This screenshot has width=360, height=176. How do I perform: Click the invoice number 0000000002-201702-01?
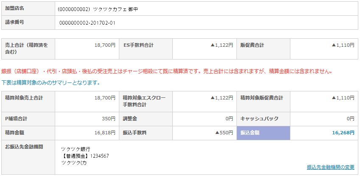[87, 23]
